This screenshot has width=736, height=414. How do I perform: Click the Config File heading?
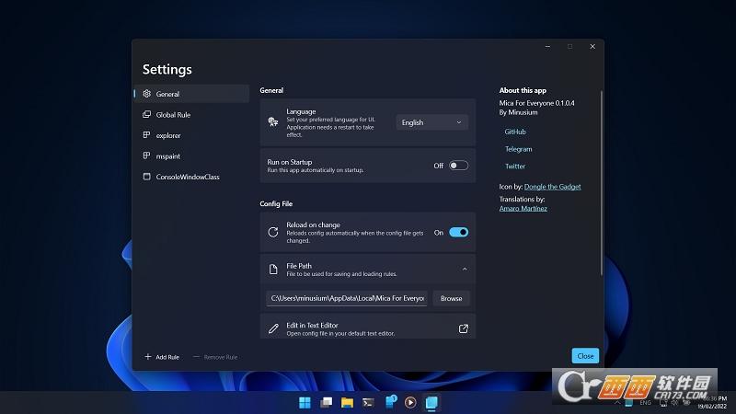point(276,203)
